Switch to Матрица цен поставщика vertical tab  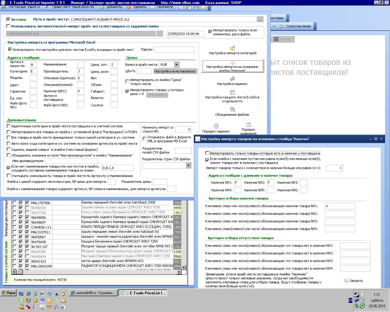click(6, 219)
